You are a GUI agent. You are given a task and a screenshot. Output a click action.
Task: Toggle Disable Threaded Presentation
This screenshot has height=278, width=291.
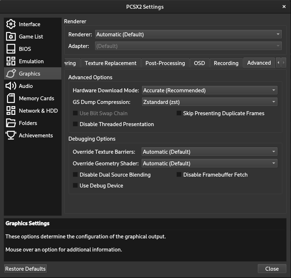tap(75, 124)
